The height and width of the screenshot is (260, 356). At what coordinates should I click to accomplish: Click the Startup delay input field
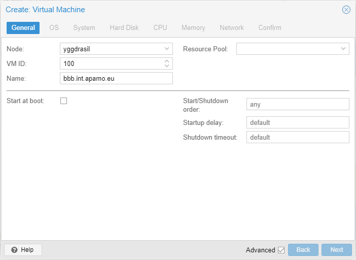pos(298,122)
